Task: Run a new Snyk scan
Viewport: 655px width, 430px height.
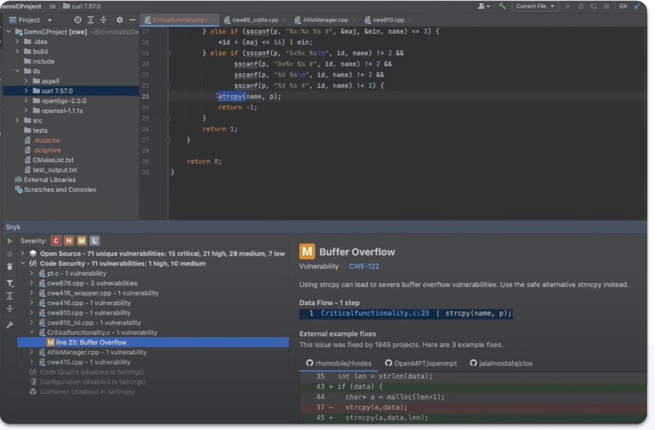Action: [x=10, y=242]
